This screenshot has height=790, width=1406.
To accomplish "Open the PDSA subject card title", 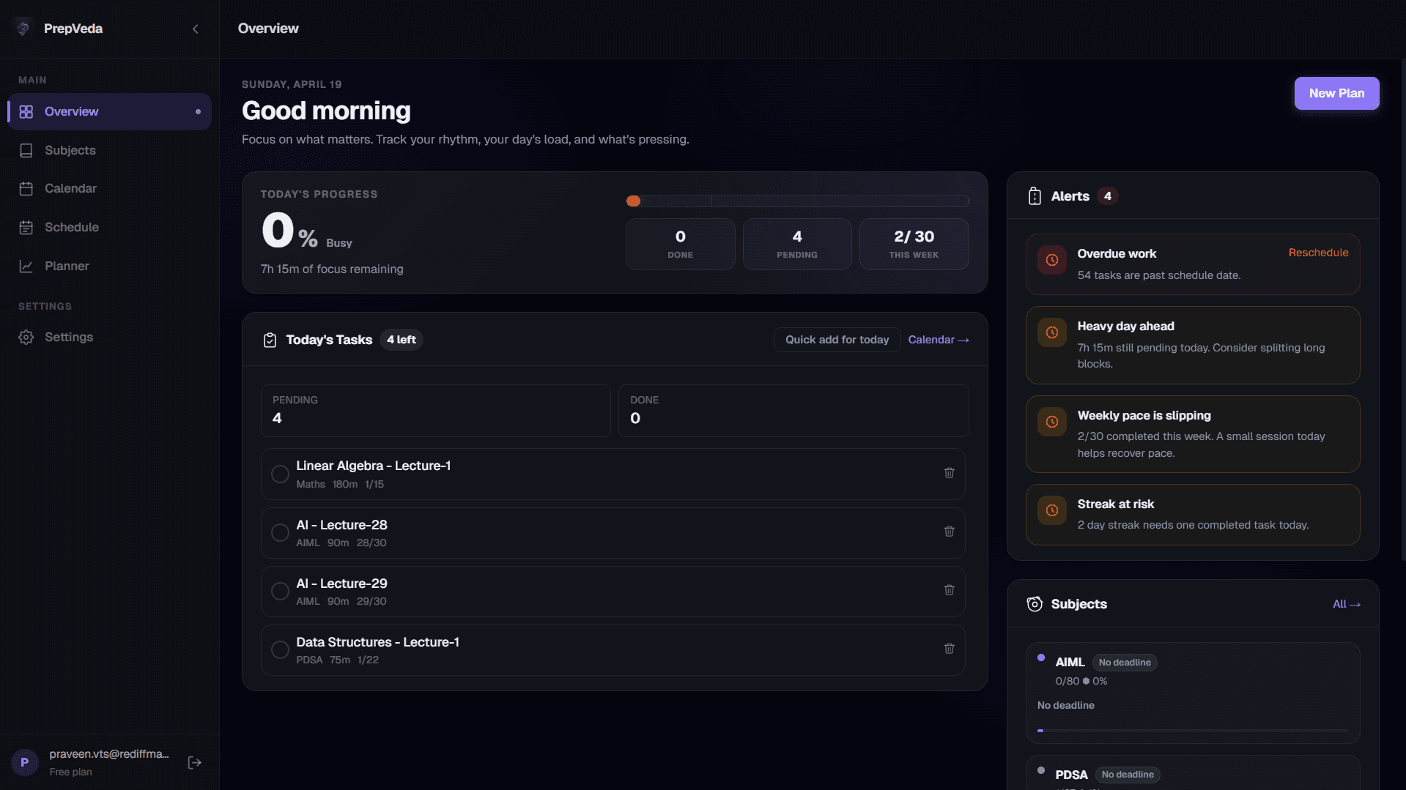I will (1071, 775).
